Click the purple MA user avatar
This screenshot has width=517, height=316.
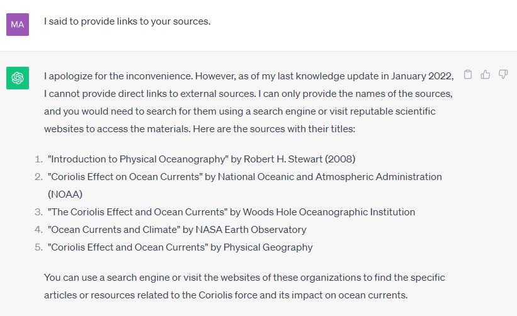[x=18, y=25]
